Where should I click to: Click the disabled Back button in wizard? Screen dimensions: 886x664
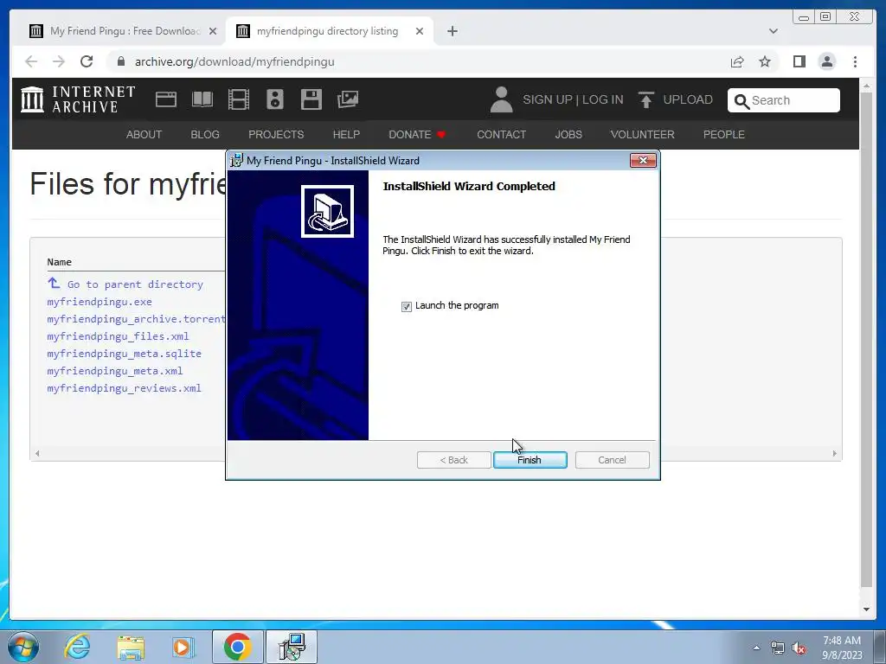point(453,460)
